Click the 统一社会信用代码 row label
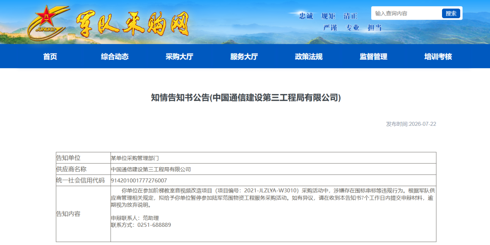Image resolution: width=490 pixels, height=245 pixels. (81, 180)
